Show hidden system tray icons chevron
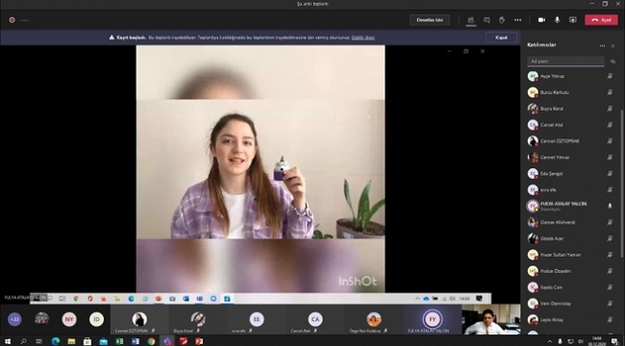This screenshot has height=346, width=625. (550, 341)
